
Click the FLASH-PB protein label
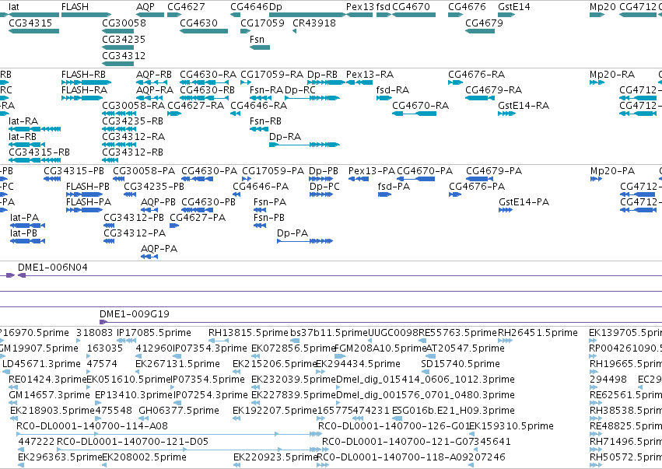(87, 187)
